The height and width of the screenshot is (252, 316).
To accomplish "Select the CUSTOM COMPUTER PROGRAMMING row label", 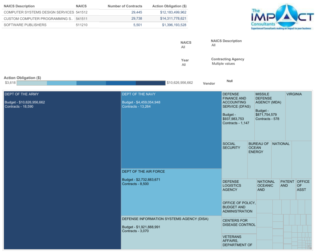I will (38, 19).
